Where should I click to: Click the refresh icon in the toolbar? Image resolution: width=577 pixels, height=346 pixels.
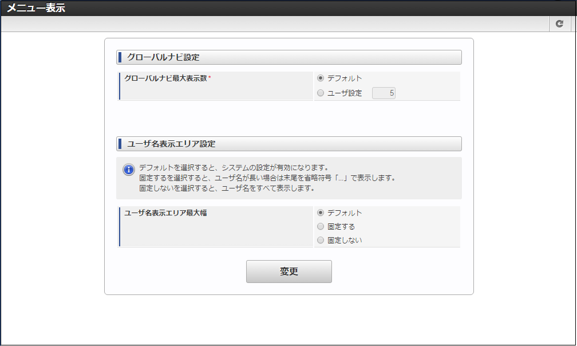(560, 23)
